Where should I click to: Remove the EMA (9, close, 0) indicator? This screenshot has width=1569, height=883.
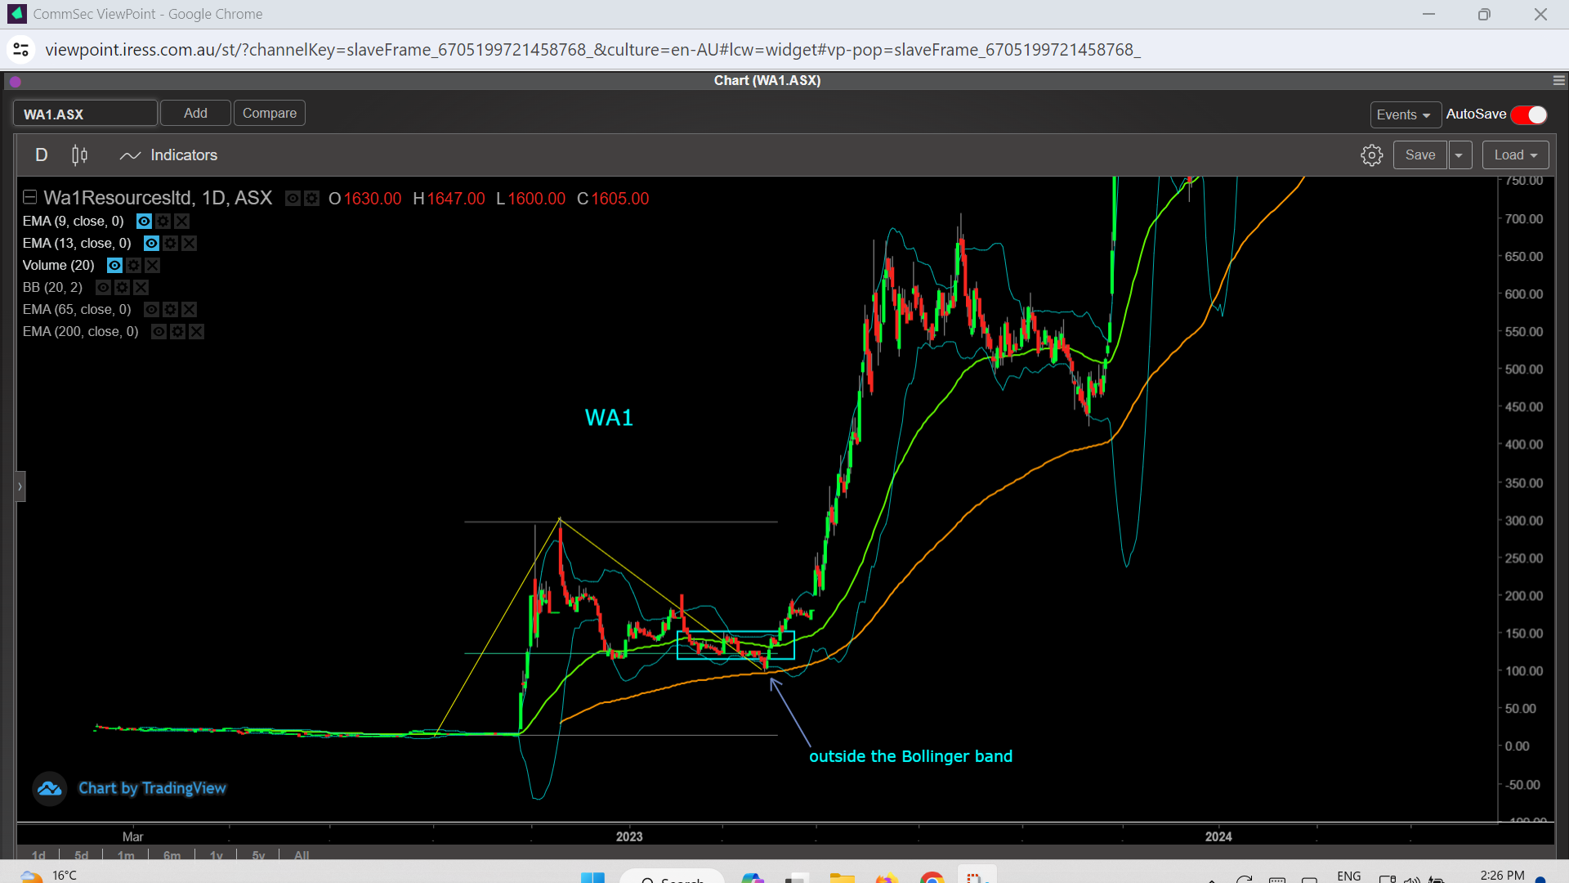[x=181, y=221]
